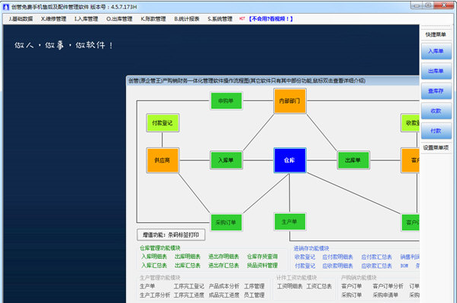Open the green 出库明细表 link
The width and height of the screenshot is (457, 303).
tap(188, 256)
